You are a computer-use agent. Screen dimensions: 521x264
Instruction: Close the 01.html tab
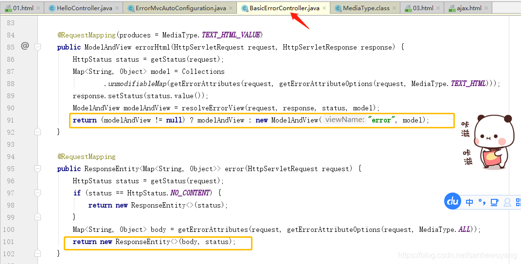(38, 8)
